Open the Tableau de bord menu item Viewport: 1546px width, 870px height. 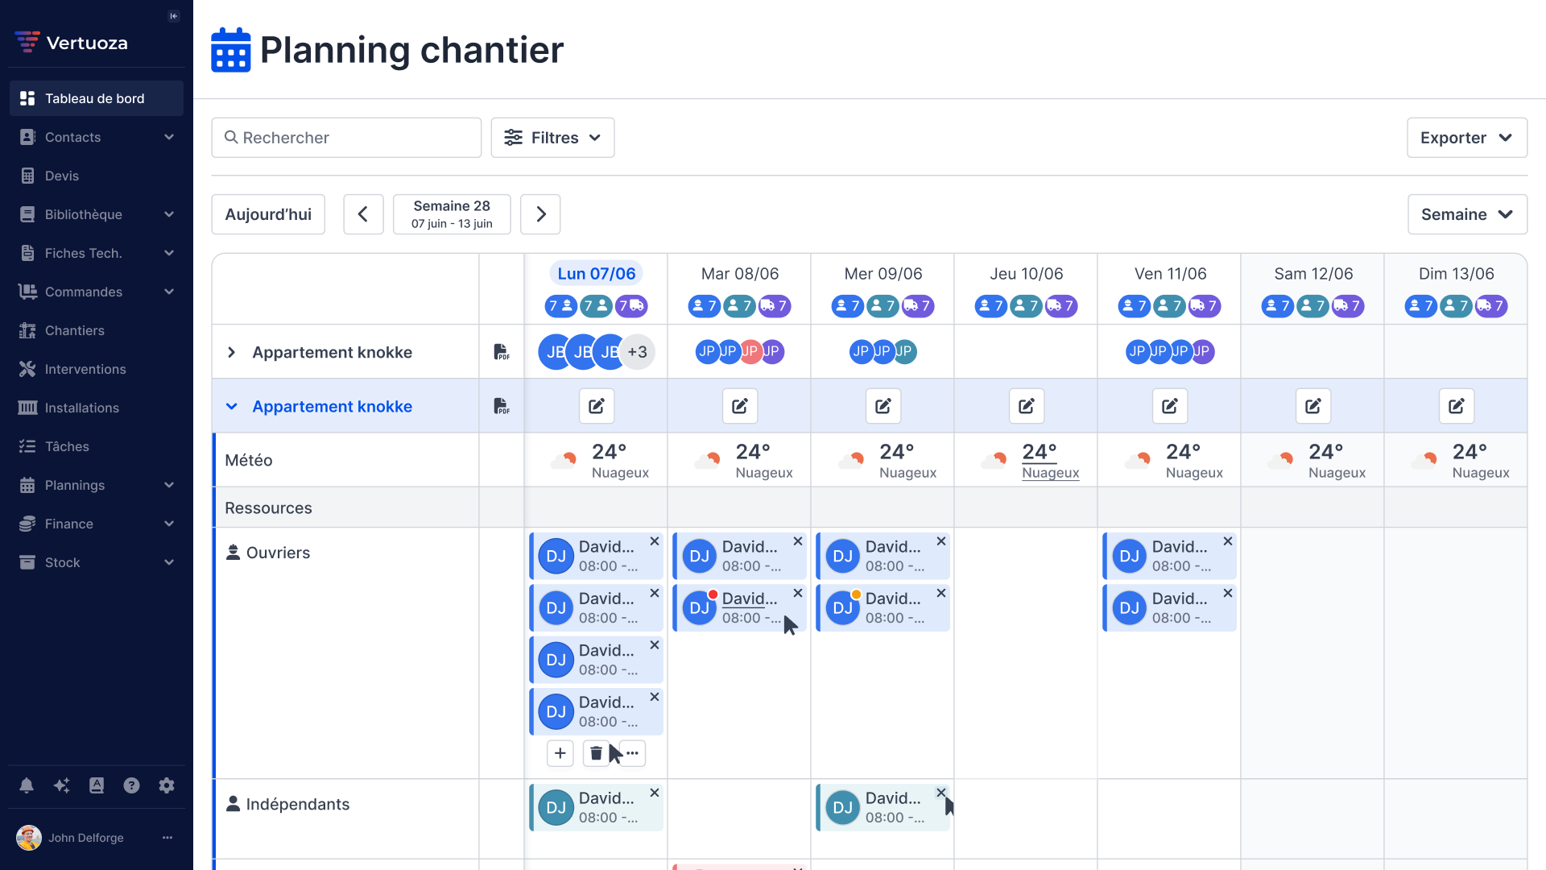click(94, 98)
